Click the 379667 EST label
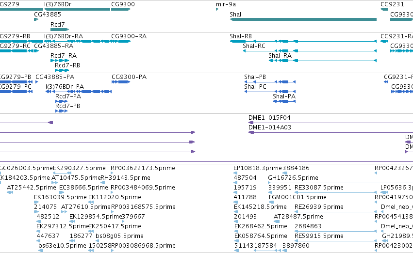 [133, 217]
